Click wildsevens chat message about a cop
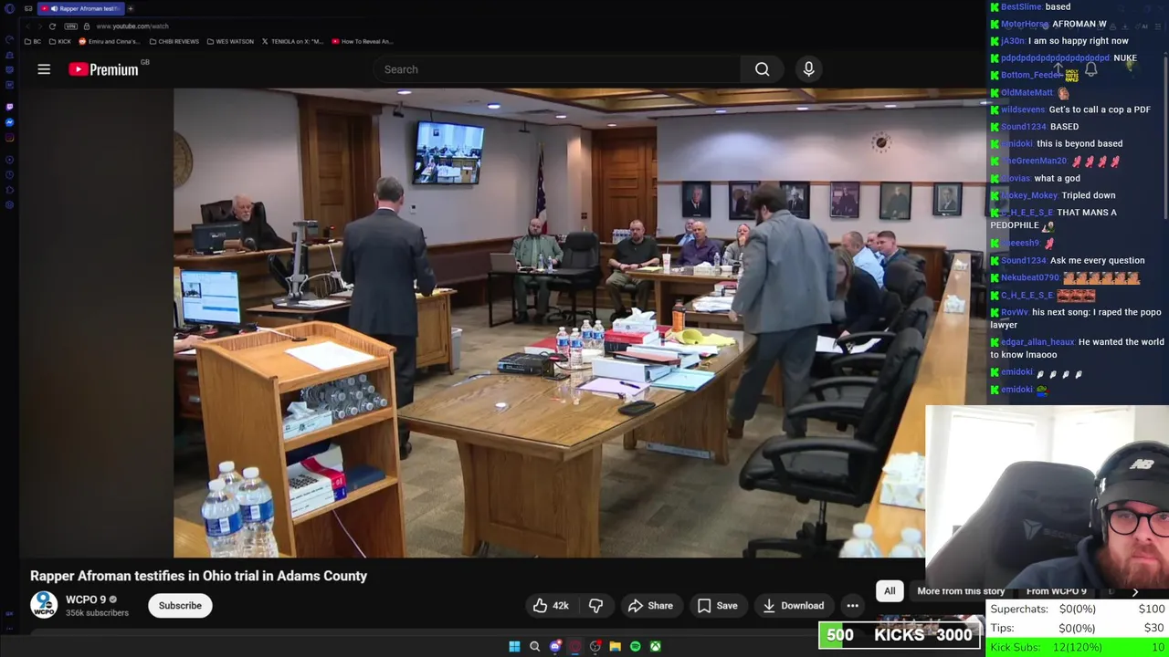 point(1070,109)
